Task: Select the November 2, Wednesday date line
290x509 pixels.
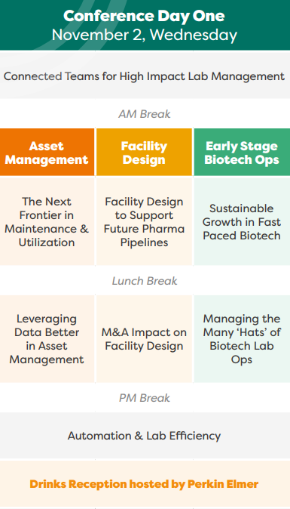Action: (145, 35)
